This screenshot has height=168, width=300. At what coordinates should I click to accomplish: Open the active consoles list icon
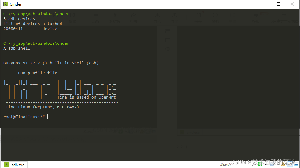[271, 164]
